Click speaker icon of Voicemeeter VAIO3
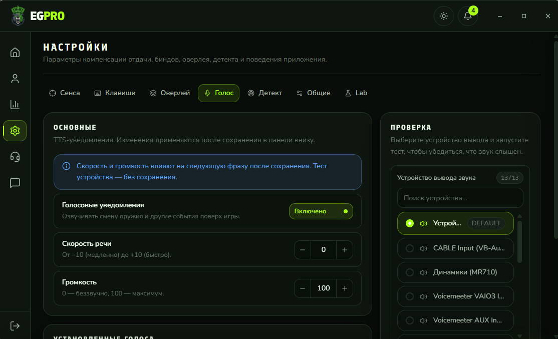 [423, 296]
